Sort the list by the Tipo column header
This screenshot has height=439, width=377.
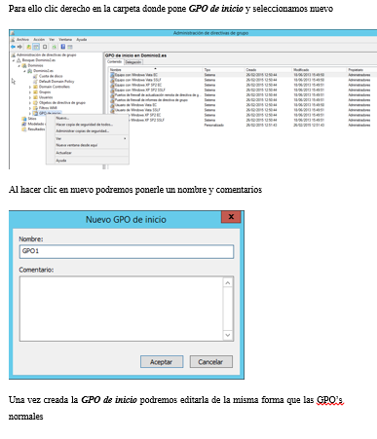224,70
